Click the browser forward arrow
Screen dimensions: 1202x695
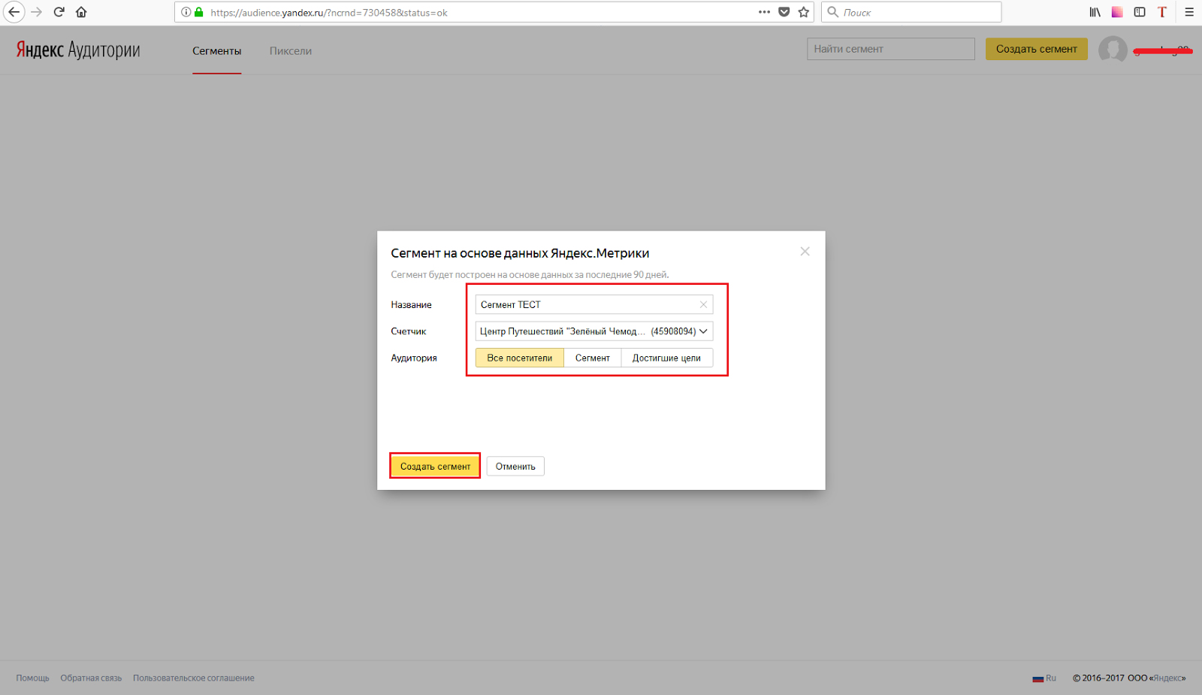point(36,12)
